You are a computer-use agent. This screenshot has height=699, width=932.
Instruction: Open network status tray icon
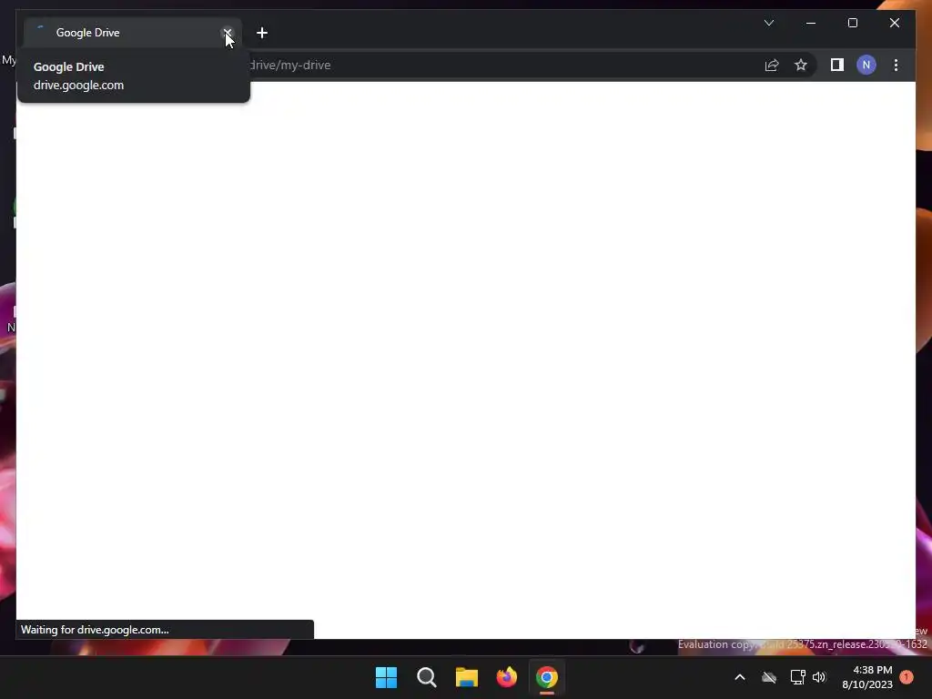point(797,677)
